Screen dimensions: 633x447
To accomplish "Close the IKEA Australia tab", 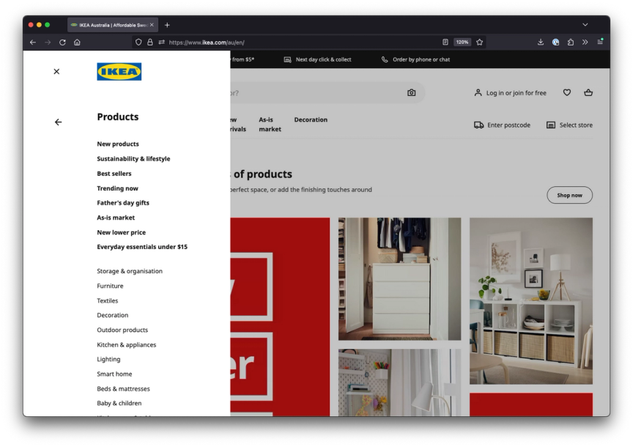I will pyautogui.click(x=152, y=25).
